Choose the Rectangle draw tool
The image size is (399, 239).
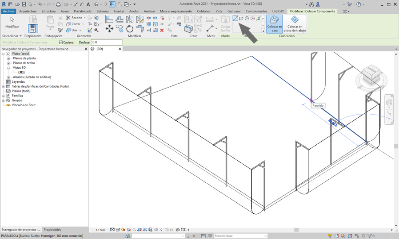pos(241,19)
